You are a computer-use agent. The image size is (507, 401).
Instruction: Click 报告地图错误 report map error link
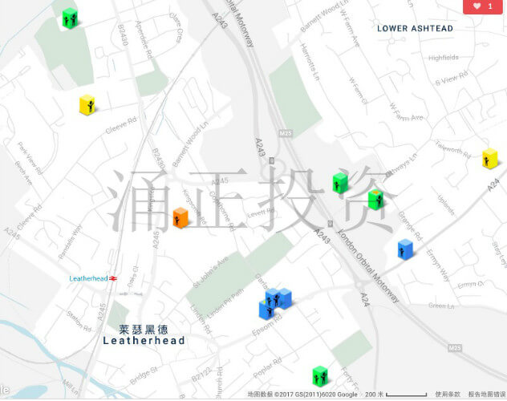487,395
